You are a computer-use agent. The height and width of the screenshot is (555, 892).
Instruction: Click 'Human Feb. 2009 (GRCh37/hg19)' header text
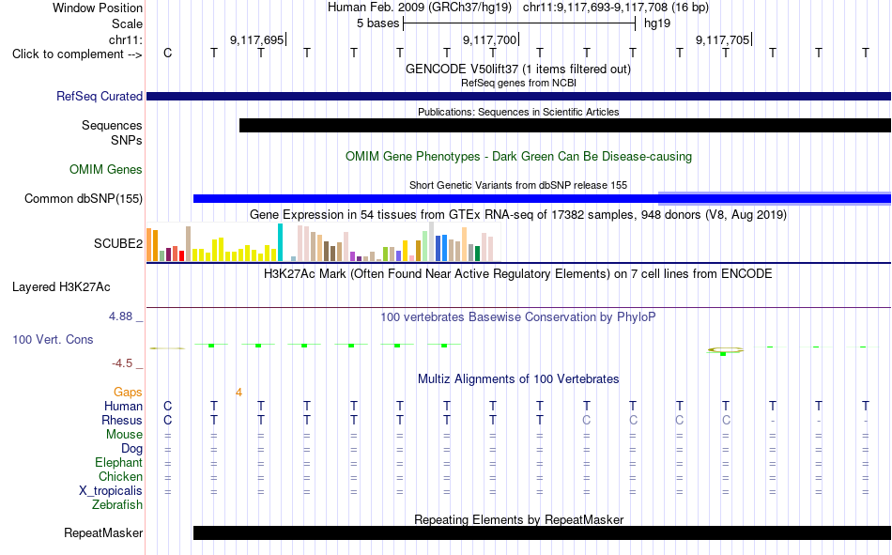tap(420, 8)
